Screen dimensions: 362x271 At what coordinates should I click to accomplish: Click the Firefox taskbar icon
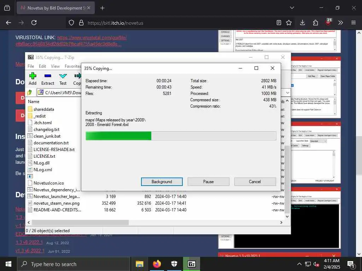tap(157, 264)
